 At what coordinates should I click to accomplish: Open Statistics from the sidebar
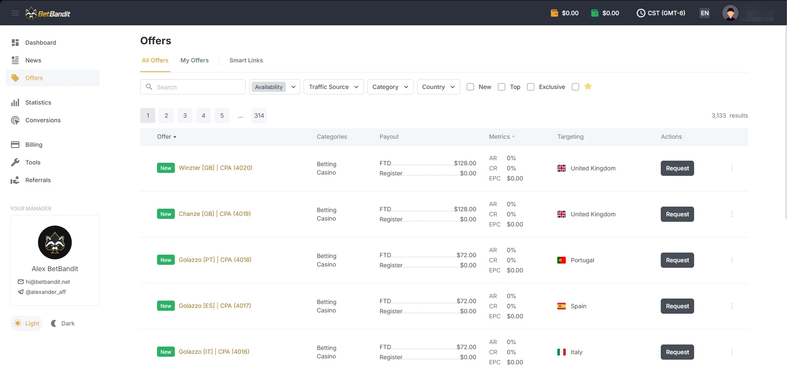[53, 102]
